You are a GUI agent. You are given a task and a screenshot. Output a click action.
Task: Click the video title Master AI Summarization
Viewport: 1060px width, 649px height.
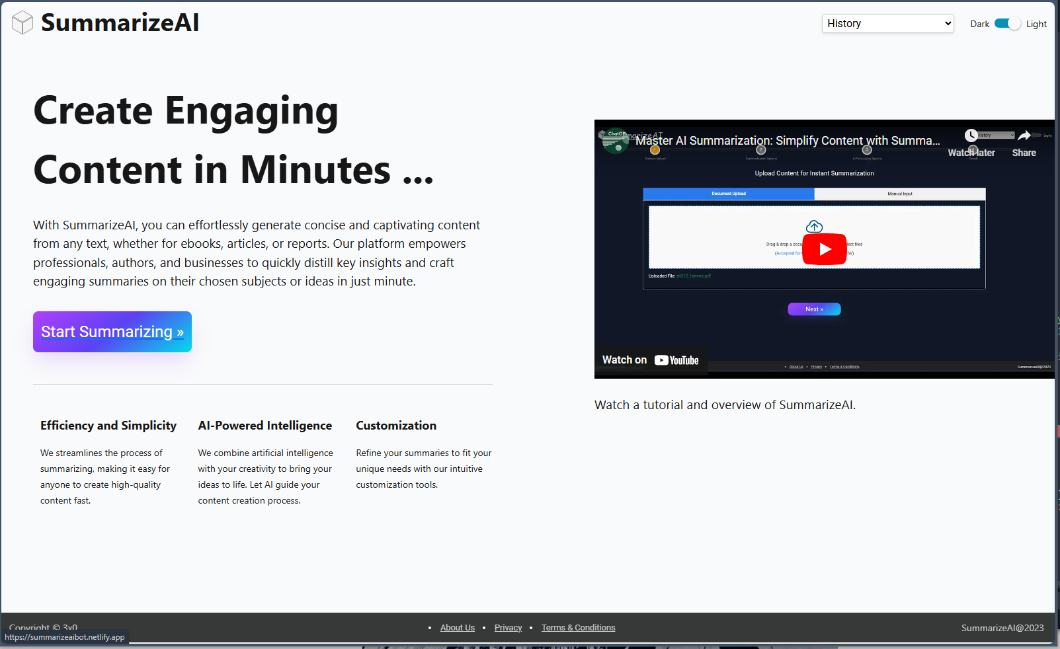[788, 141]
